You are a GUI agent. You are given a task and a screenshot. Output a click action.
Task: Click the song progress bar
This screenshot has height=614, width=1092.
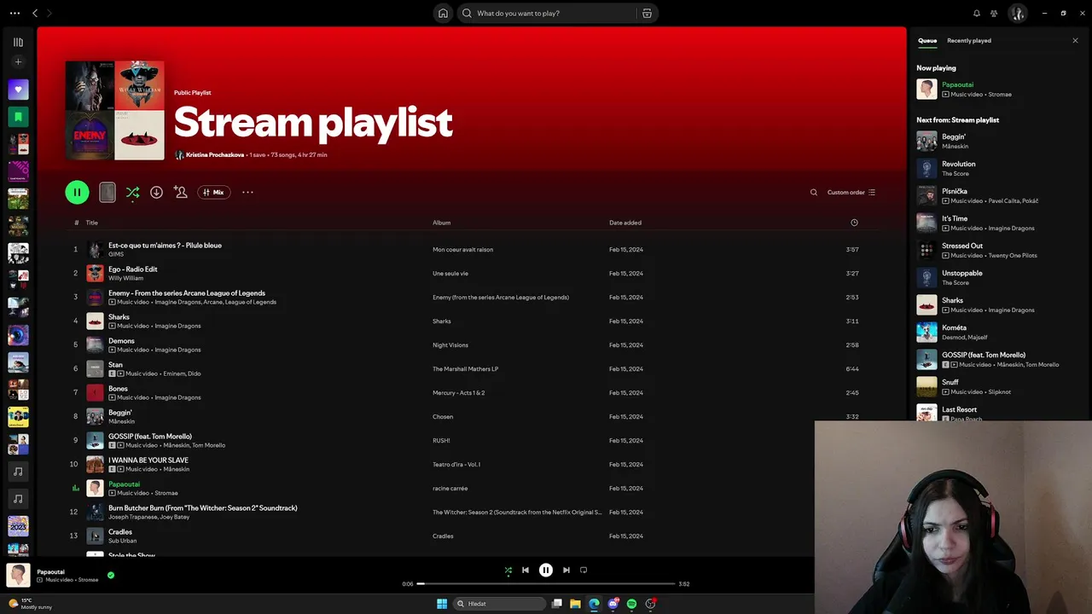(x=546, y=583)
